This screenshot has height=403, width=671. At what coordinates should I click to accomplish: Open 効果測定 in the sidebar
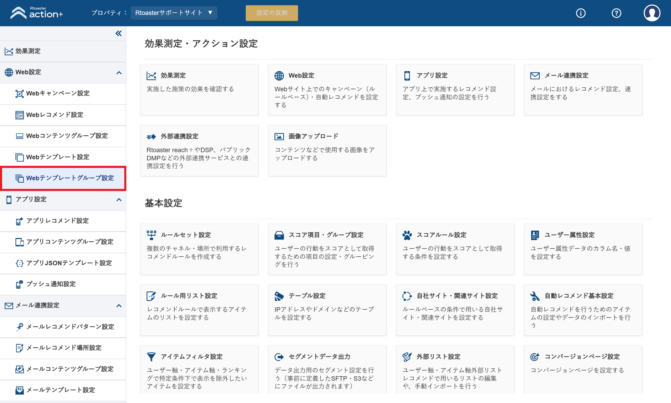click(63, 51)
